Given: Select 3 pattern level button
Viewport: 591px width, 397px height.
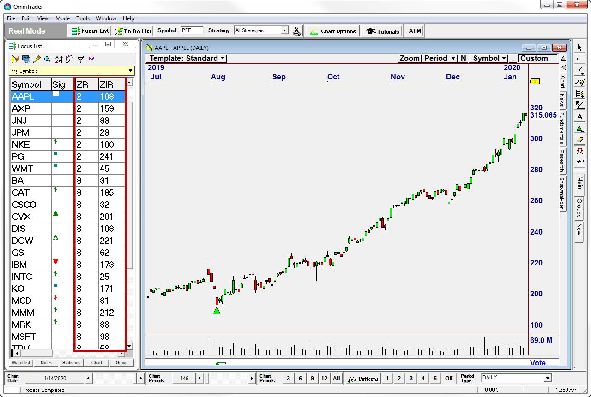Looking at the screenshot, I should click(x=411, y=379).
